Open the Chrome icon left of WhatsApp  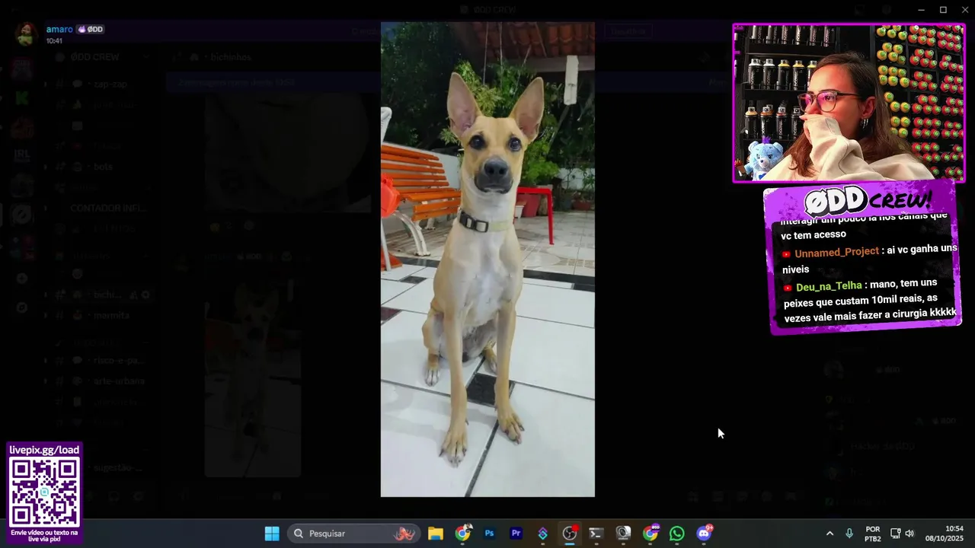[x=651, y=534]
